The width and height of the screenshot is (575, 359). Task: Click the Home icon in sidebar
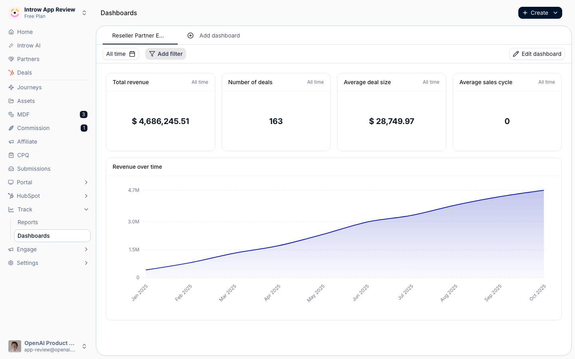(11, 32)
